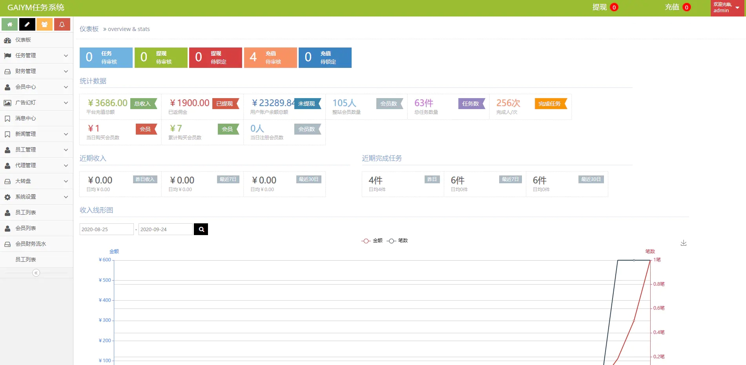This screenshot has height=365, width=746.
Task: Open 仪表板 dashboard from the sidebar
Action: pyautogui.click(x=23, y=40)
